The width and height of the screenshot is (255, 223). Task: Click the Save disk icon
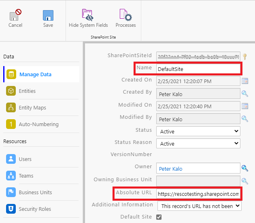48,16
